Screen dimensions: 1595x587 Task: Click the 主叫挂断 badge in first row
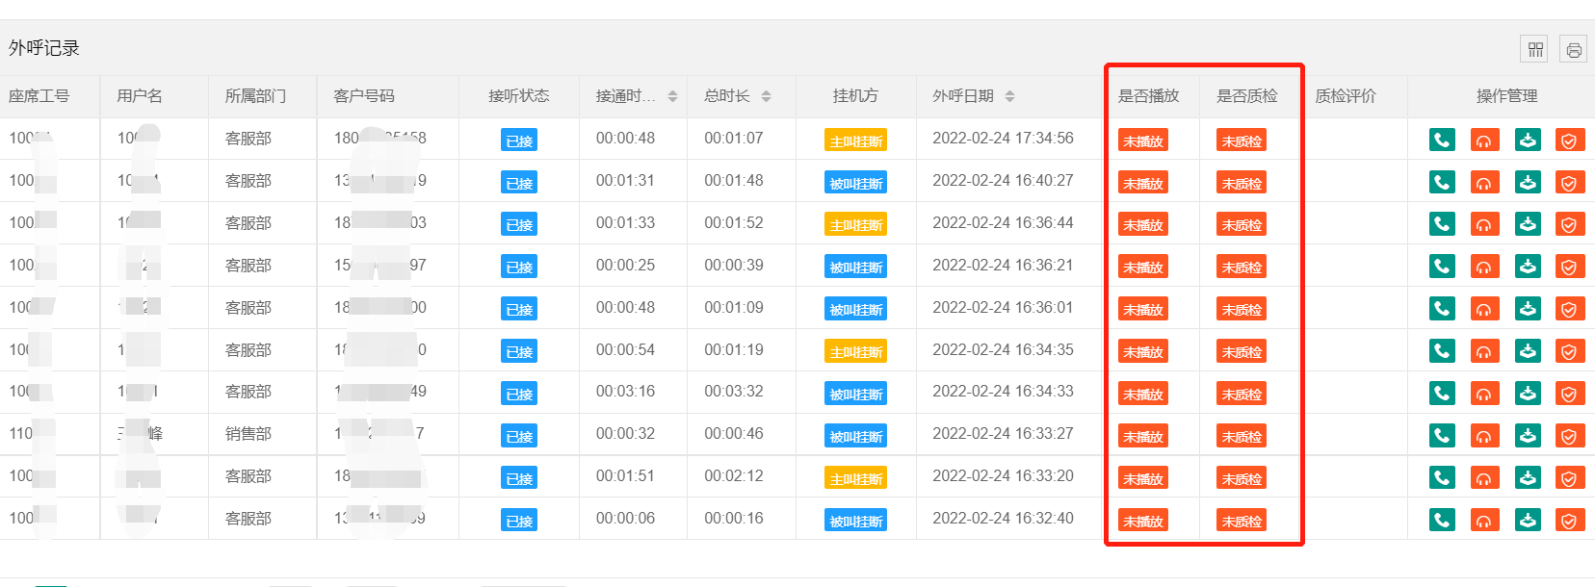(855, 141)
